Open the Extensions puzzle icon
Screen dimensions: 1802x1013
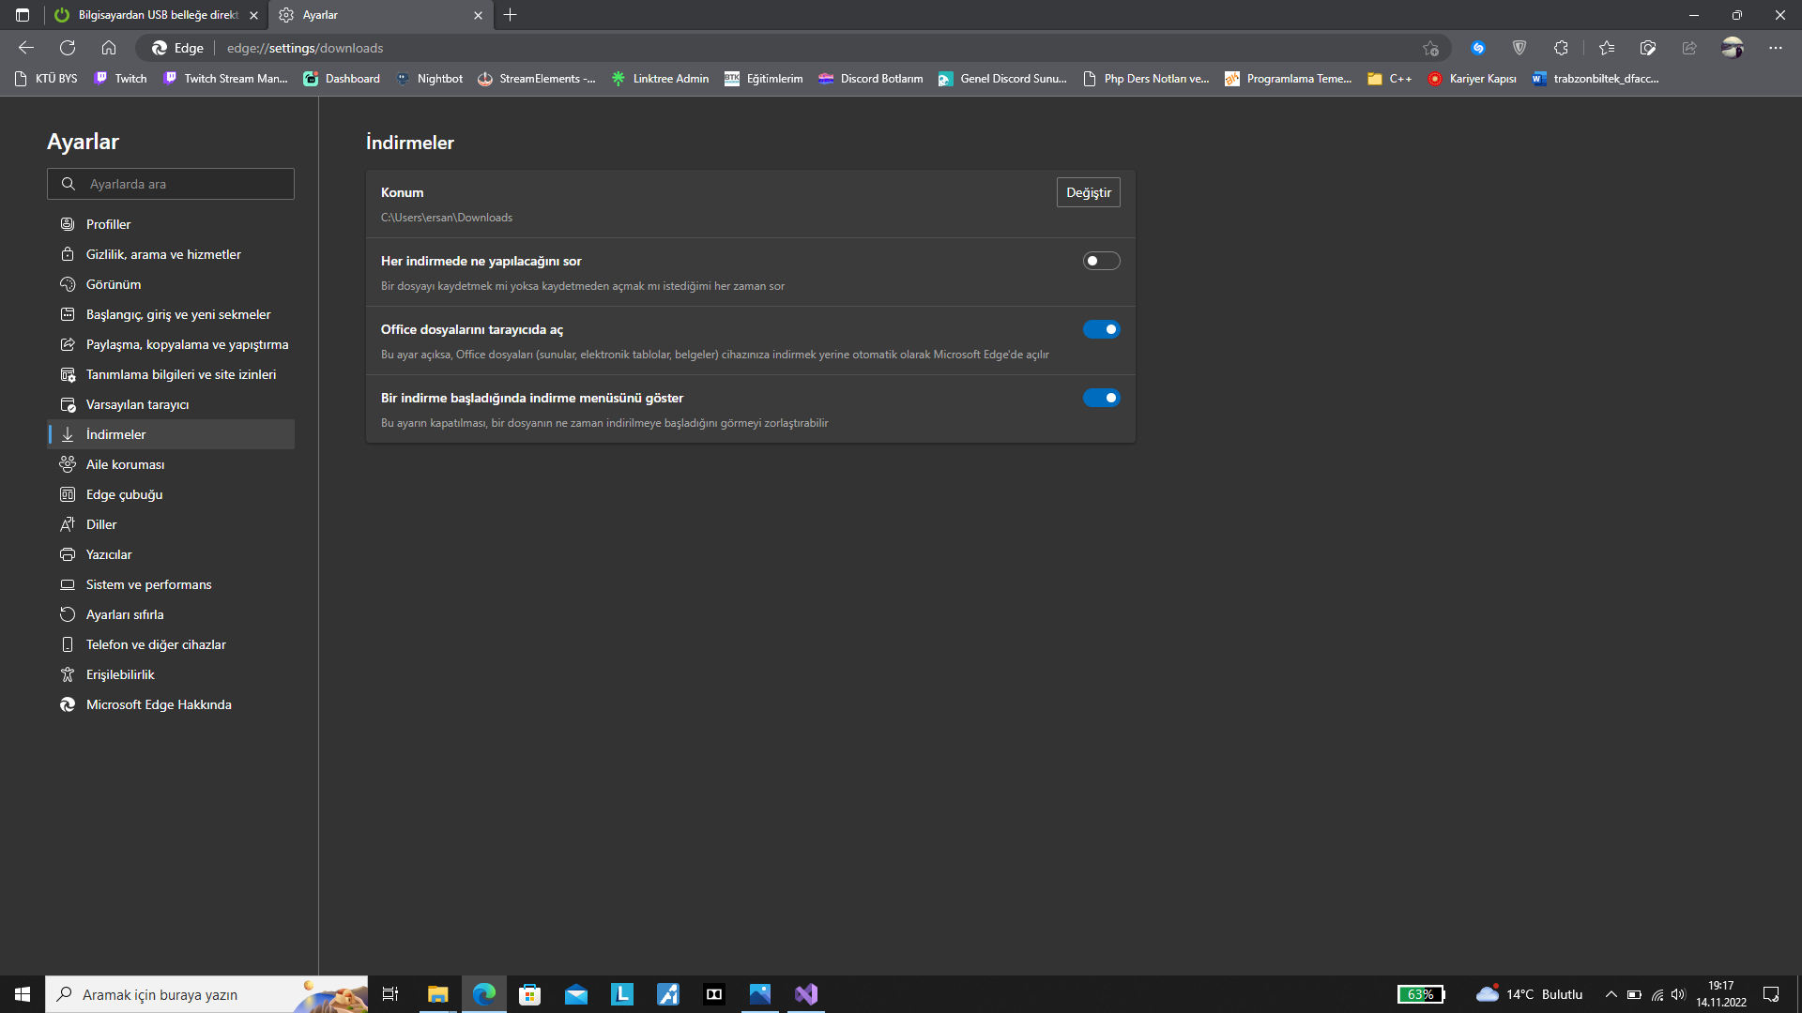point(1561,48)
